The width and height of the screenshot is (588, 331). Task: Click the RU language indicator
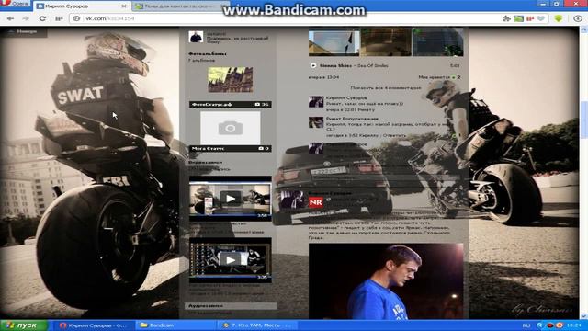click(526, 325)
